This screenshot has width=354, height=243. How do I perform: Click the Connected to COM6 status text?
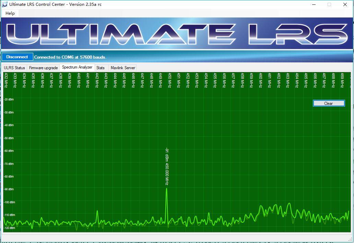coord(70,57)
